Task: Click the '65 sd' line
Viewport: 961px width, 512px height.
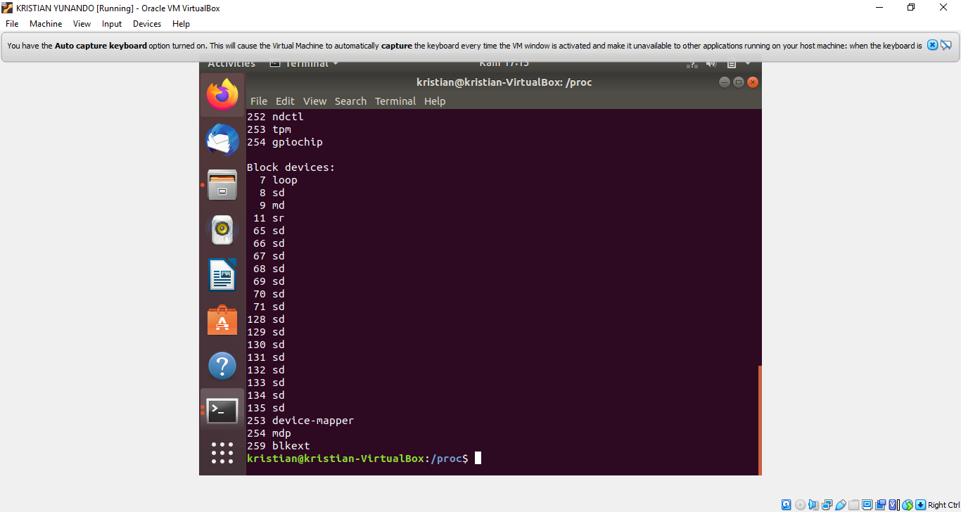Action: coord(269,231)
